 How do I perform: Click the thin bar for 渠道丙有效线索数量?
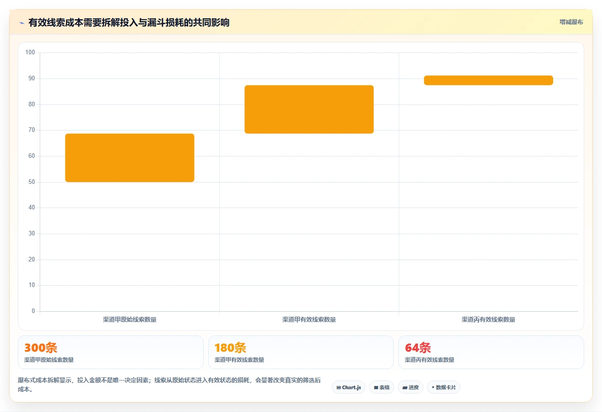coord(488,80)
